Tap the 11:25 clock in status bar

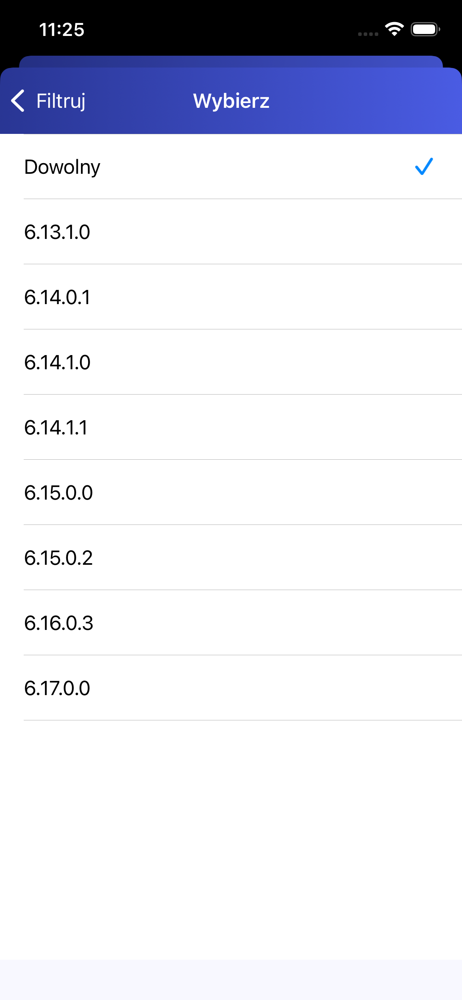[x=62, y=30]
